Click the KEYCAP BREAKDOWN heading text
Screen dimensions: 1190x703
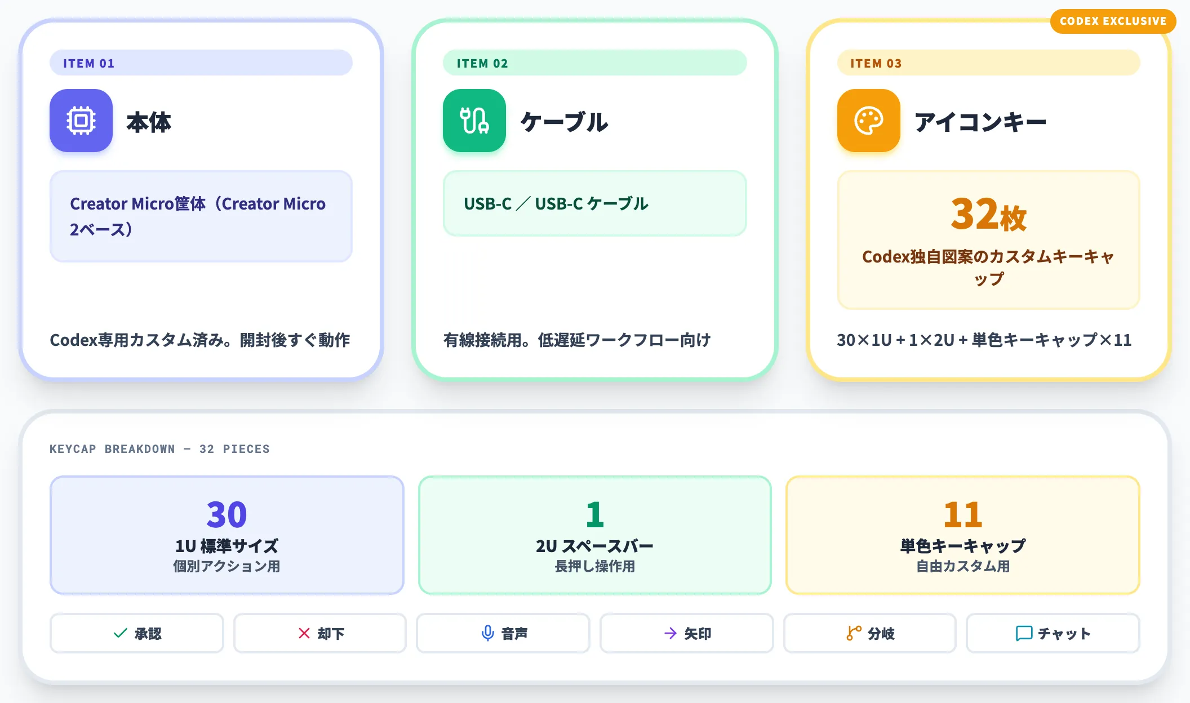point(159,449)
